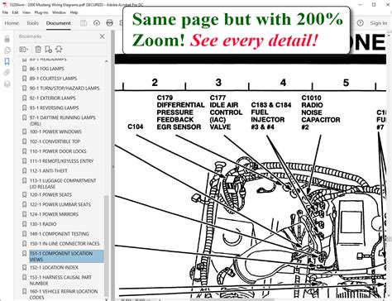Delete selected bookmark with trash icon
This screenshot has width=392, height=301.
(x=38, y=50)
